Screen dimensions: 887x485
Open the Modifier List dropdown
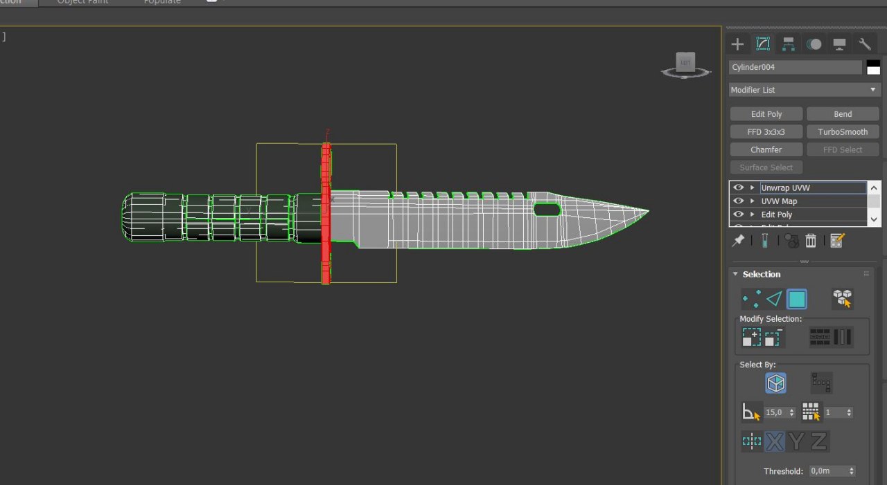(804, 90)
